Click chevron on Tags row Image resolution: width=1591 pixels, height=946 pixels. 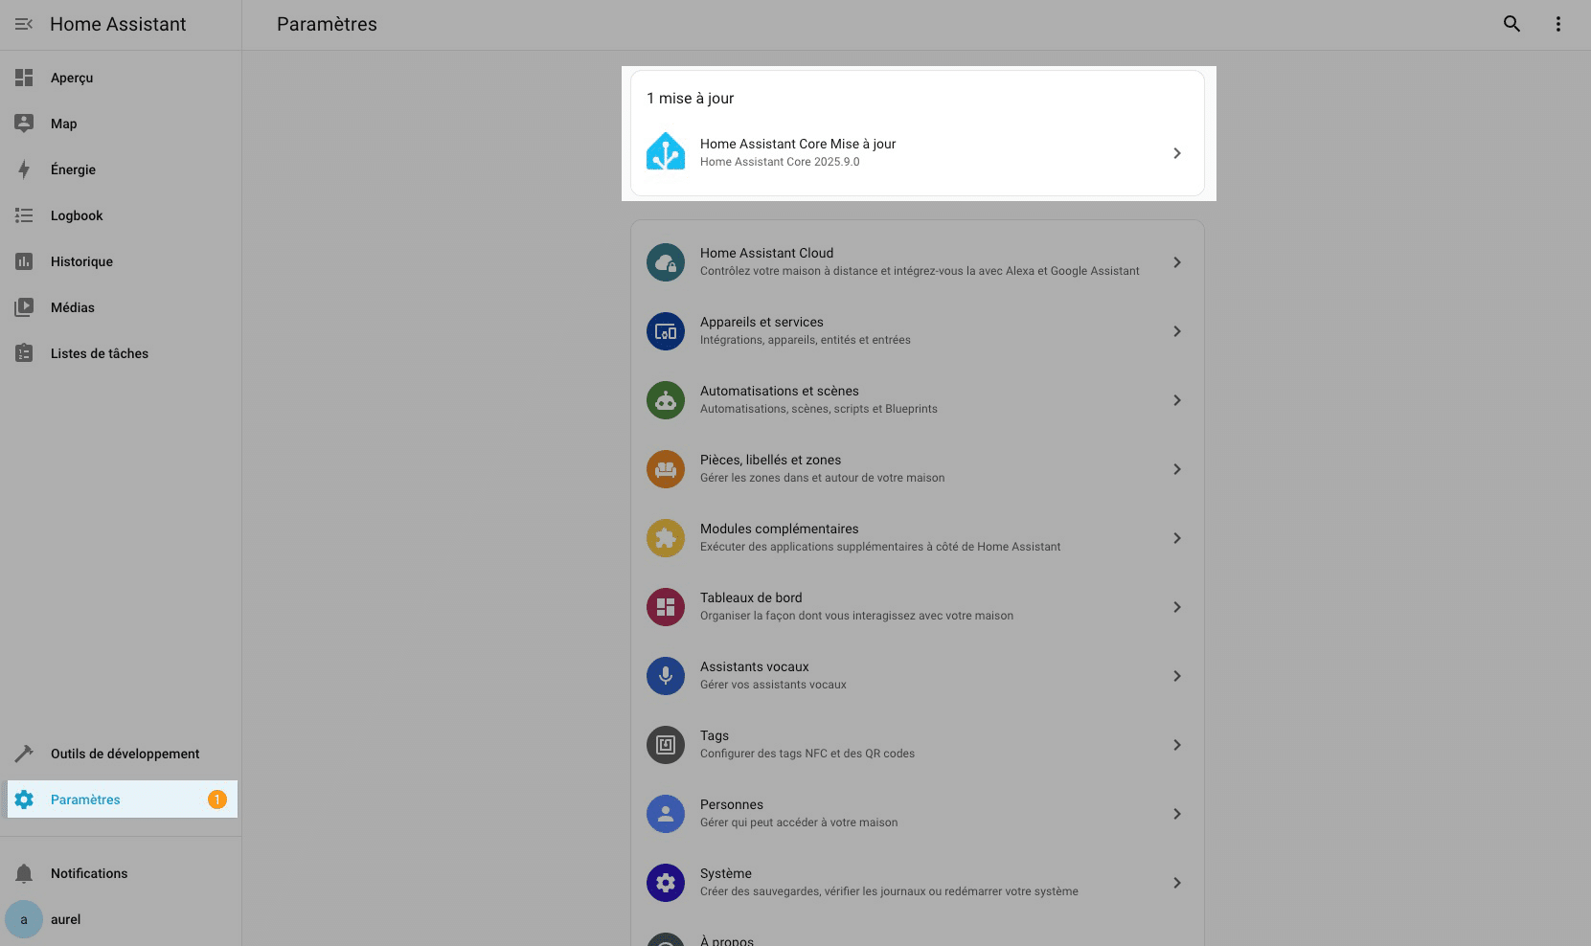[x=1177, y=745]
